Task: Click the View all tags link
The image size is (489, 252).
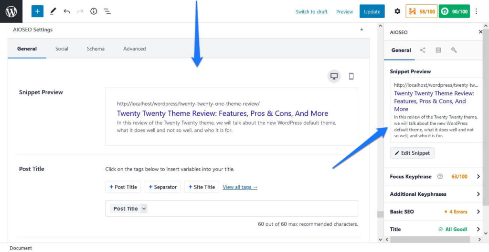Action: coord(240,187)
